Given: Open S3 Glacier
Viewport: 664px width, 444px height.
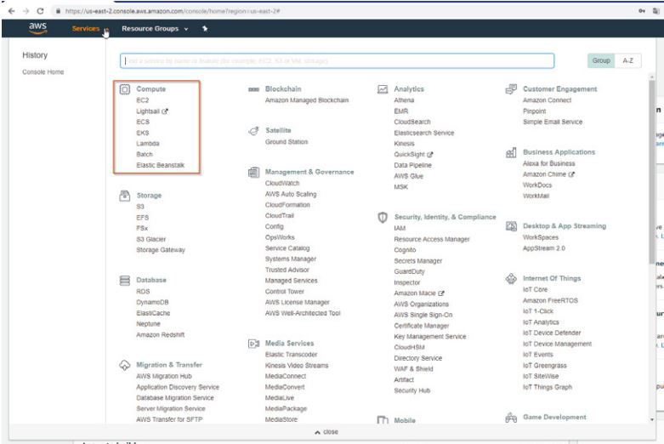Looking at the screenshot, I should click(x=151, y=239).
